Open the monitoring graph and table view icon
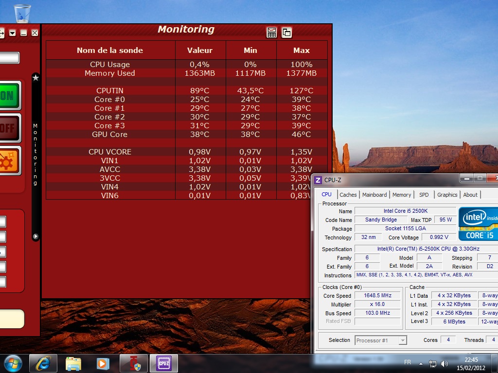The height and width of the screenshot is (373, 498). pyautogui.click(x=272, y=33)
